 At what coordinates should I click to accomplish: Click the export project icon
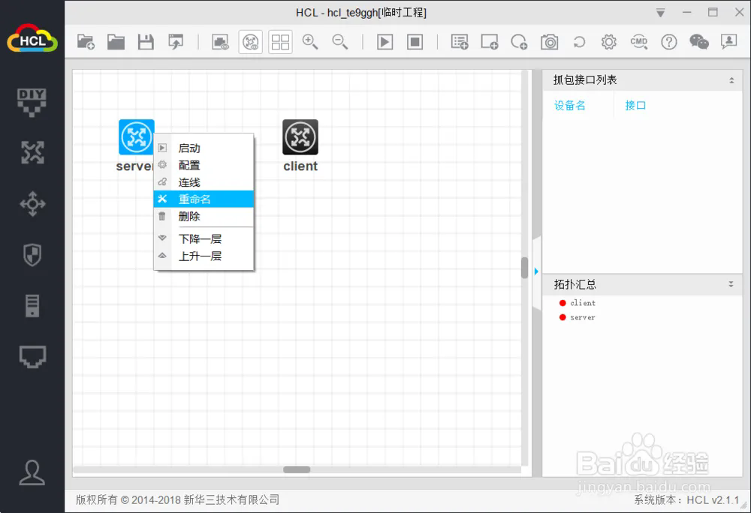[176, 42]
